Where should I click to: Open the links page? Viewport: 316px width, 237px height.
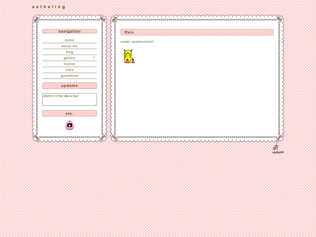pyautogui.click(x=70, y=70)
